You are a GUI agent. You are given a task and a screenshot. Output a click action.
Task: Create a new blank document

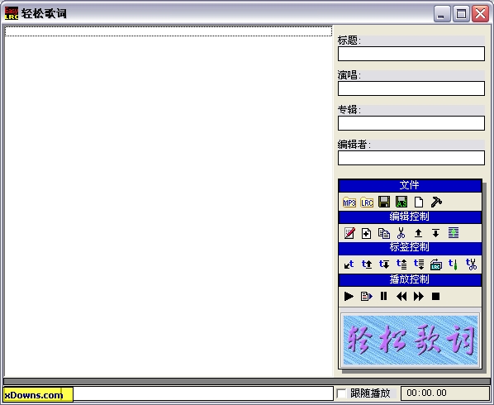click(419, 202)
